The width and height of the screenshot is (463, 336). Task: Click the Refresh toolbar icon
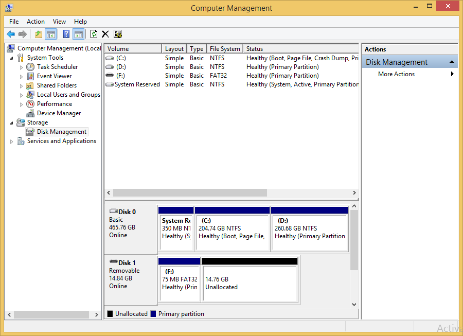coord(94,34)
